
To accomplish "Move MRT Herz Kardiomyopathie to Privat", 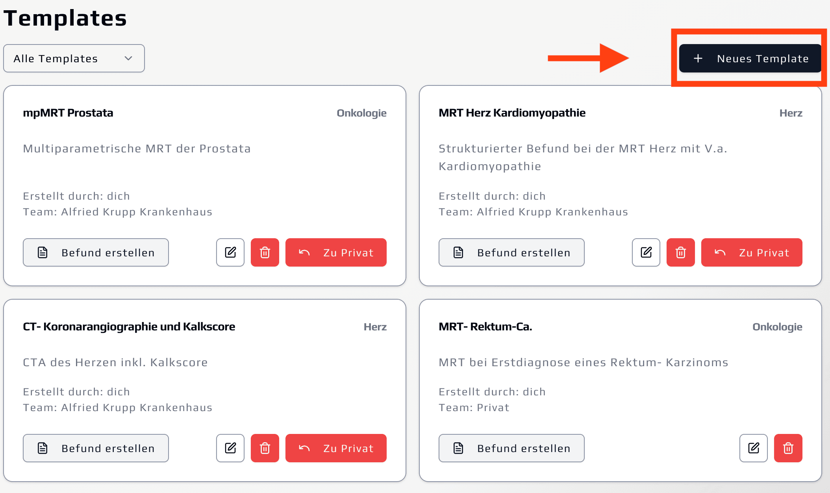I will 752,252.
